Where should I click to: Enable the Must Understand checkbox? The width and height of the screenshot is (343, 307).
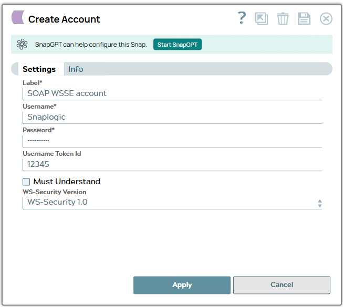(26, 182)
